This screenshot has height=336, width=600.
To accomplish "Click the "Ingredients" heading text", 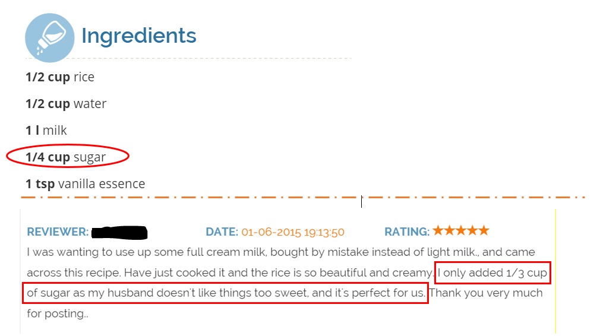I will tap(138, 36).
